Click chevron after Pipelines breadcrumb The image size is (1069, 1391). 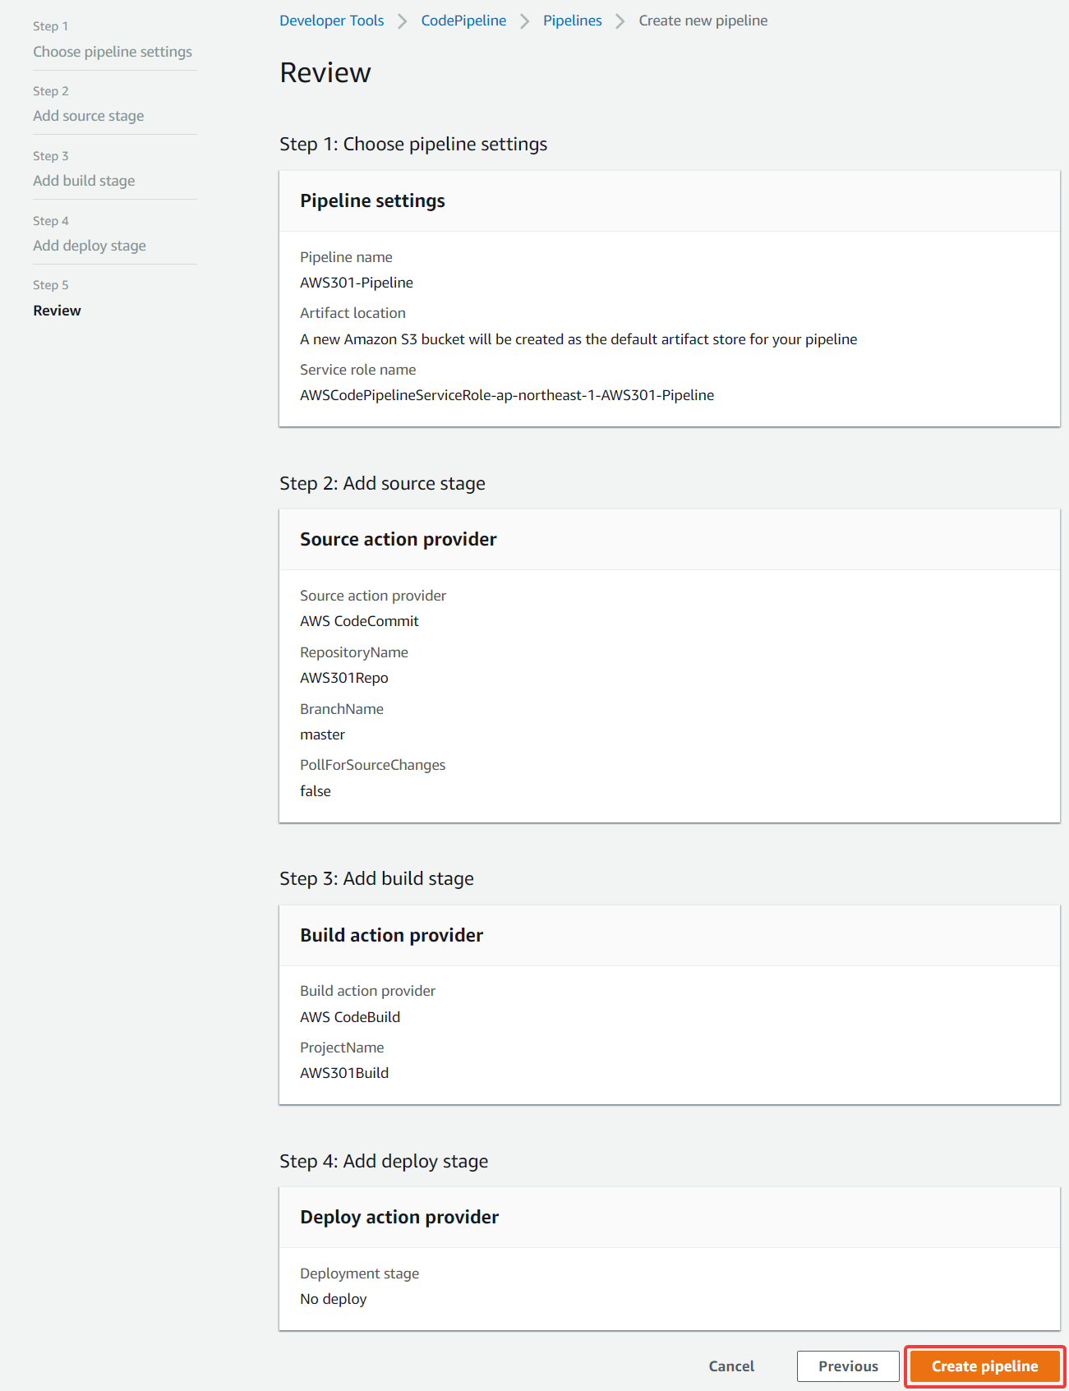point(620,21)
